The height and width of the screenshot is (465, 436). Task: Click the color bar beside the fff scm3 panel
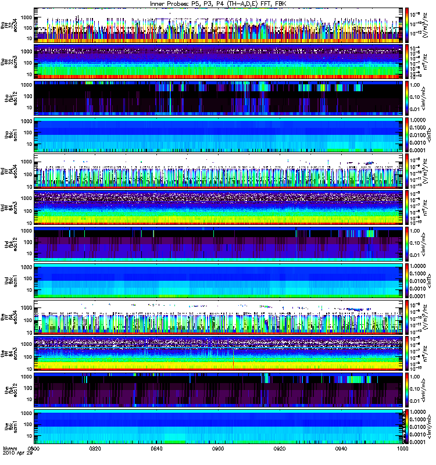[x=407, y=354]
